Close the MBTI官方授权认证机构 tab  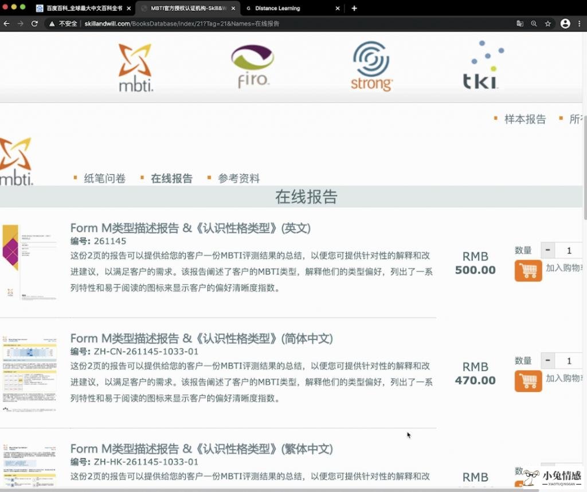coord(233,8)
